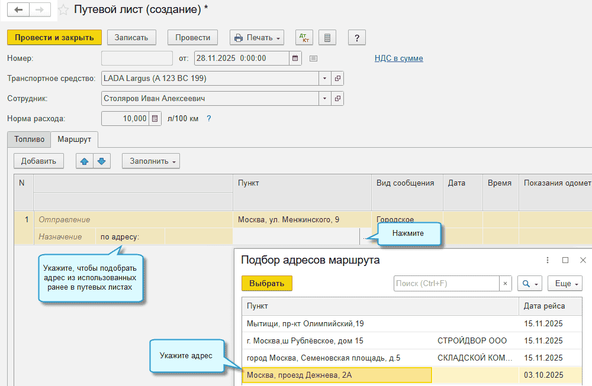This screenshot has width=592, height=386.
Task: Open calendar picker next to date field
Action: (295, 59)
